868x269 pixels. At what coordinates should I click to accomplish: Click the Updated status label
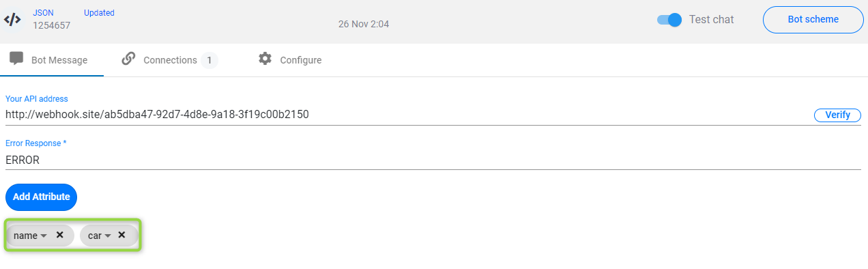pyautogui.click(x=99, y=13)
